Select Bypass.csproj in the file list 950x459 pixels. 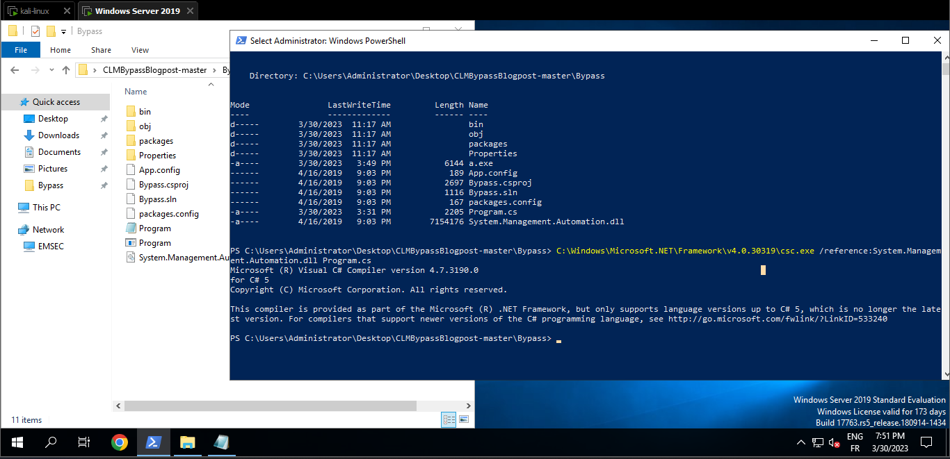click(163, 185)
